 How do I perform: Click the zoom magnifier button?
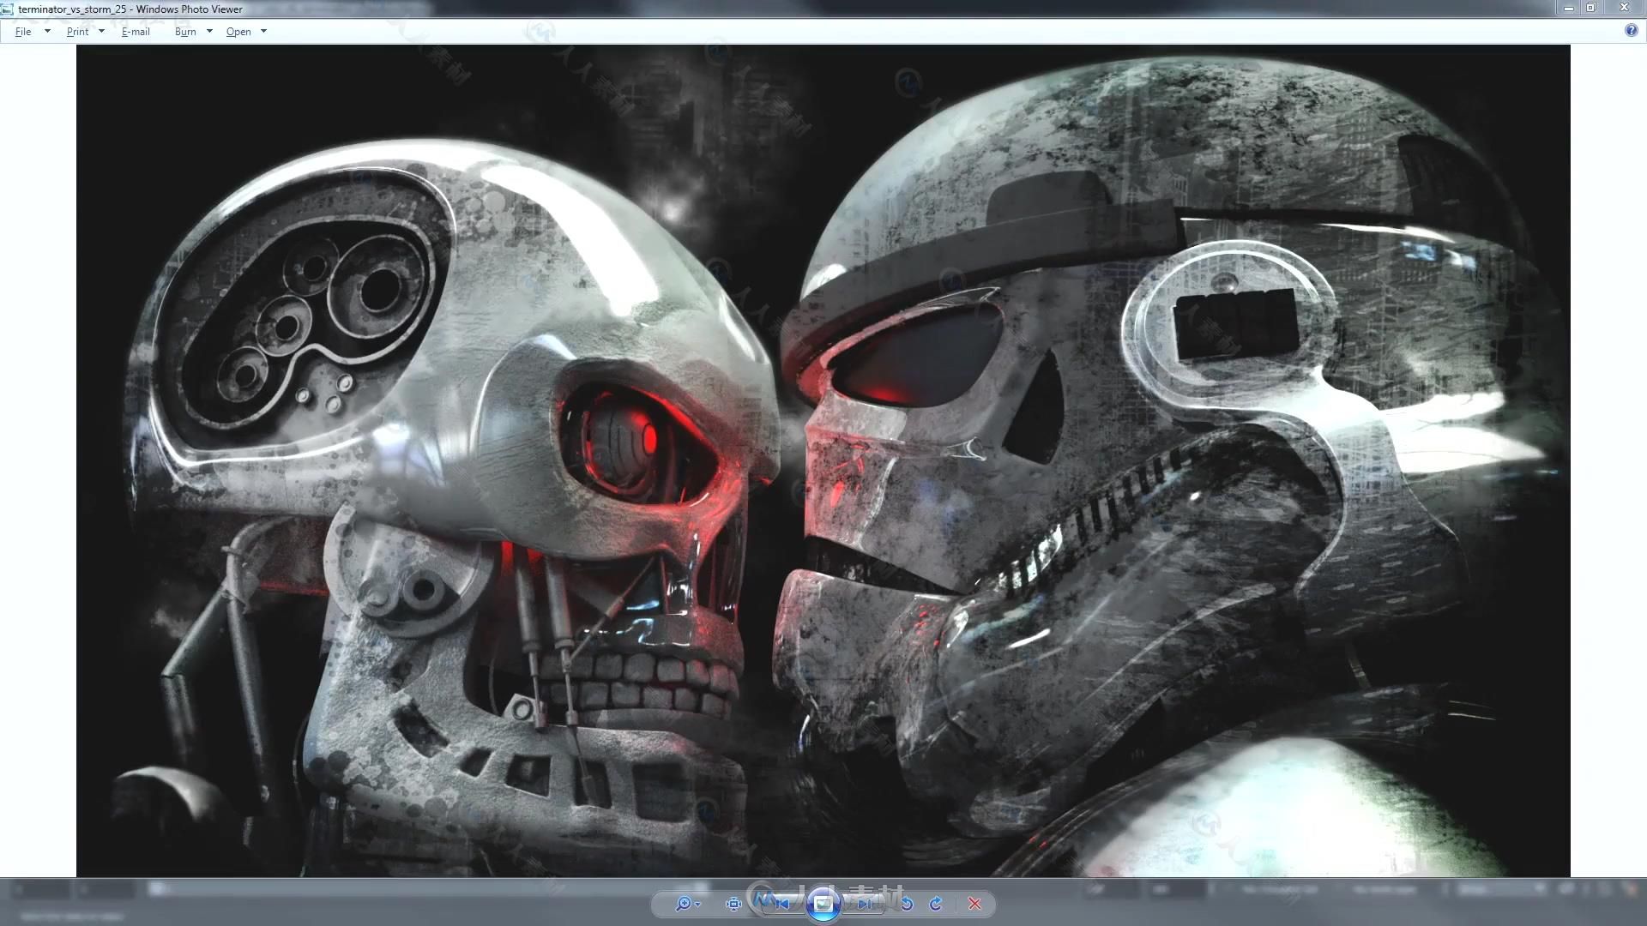pyautogui.click(x=684, y=904)
